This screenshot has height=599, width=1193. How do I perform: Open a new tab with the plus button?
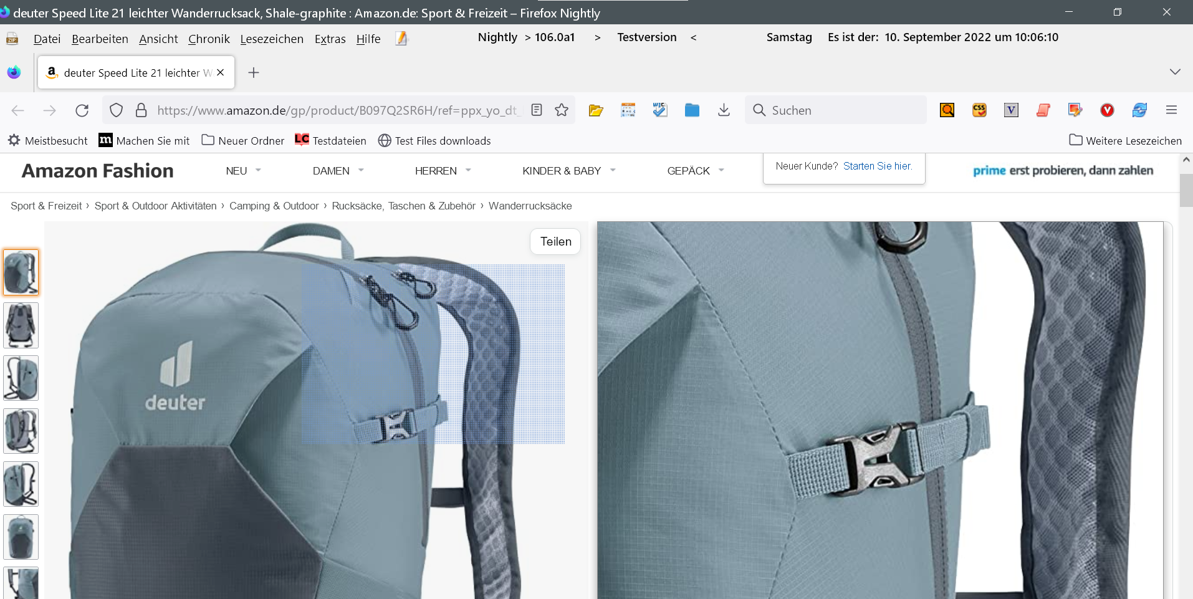253,73
